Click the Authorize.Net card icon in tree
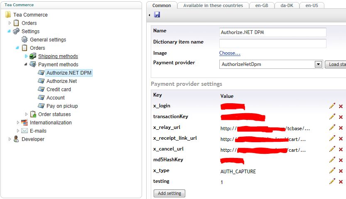The height and width of the screenshot is (199, 346). click(x=41, y=81)
